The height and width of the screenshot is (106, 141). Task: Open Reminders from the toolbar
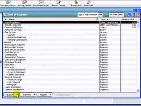click(x=76, y=4)
